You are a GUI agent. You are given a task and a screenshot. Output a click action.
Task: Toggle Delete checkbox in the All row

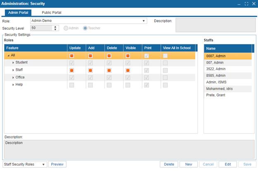[109, 56]
